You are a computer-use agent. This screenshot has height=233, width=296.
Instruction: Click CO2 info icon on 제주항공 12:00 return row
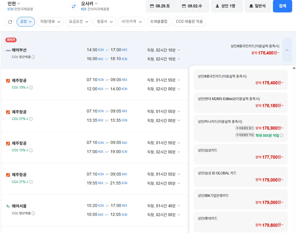pyautogui.click(x=31, y=87)
